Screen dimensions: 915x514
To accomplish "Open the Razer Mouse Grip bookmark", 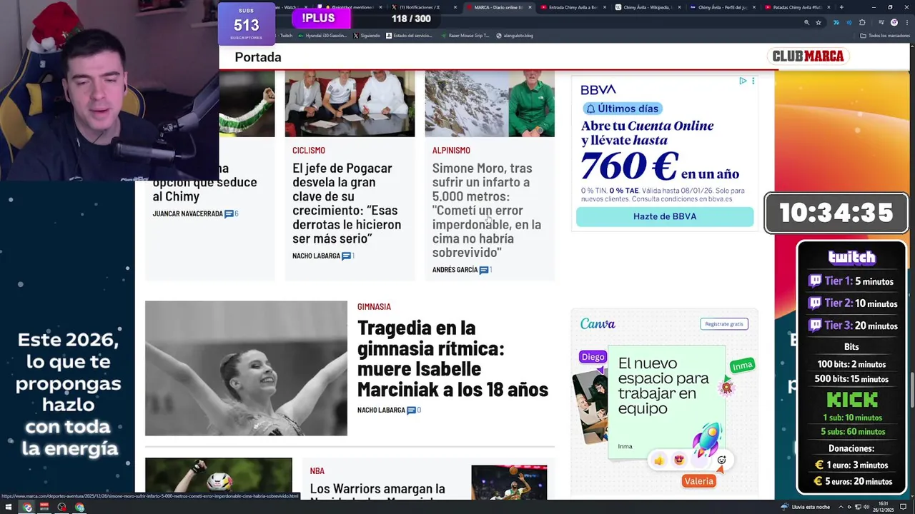I will point(465,35).
